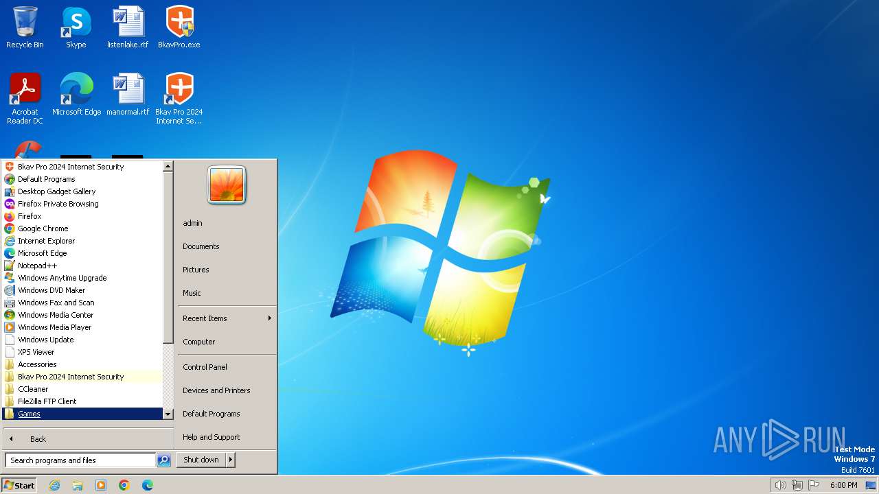Image resolution: width=879 pixels, height=494 pixels.
Task: Open Internet Explorer from taskbar
Action: tap(54, 485)
